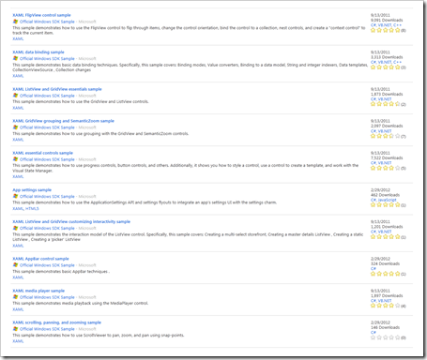Screen dimensions: 427x360
Task: Click the star rating for ListView and GridView essentials sample
Action: coord(385,104)
